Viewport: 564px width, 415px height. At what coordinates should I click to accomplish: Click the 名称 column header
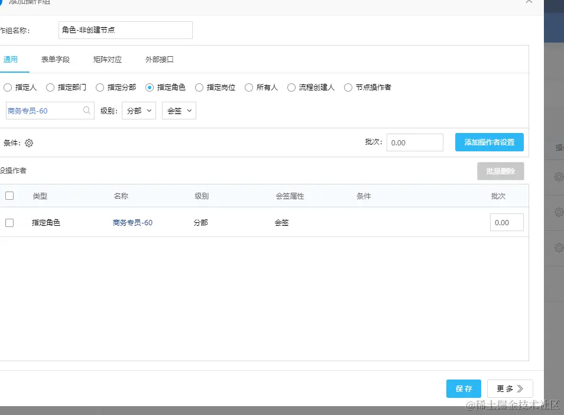pyautogui.click(x=121, y=196)
